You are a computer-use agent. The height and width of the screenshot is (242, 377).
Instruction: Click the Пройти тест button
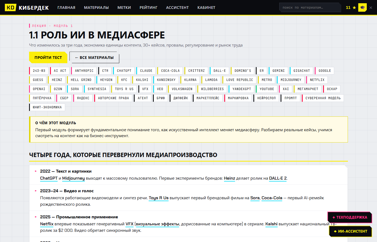[48, 58]
